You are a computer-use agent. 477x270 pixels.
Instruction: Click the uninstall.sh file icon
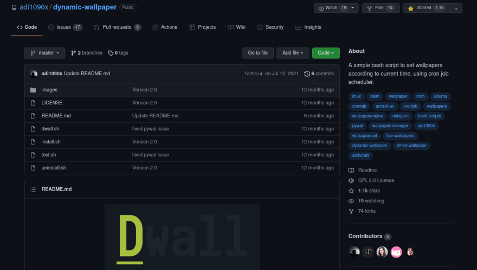[33, 168]
